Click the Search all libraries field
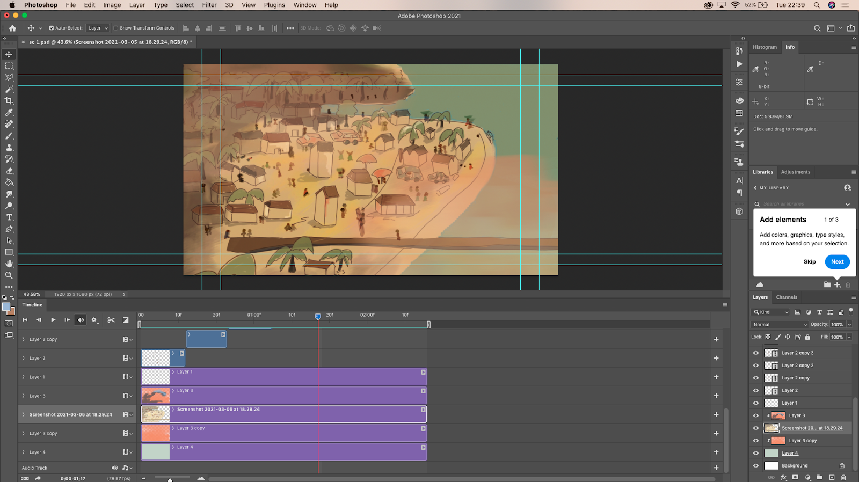Image resolution: width=859 pixels, height=482 pixels. (x=802, y=204)
